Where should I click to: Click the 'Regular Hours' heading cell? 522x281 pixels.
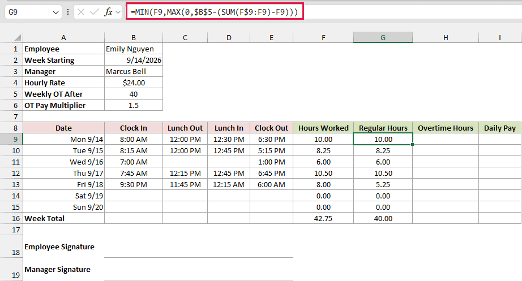[383, 128]
